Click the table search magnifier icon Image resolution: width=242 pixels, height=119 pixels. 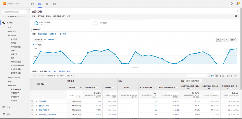coord(208,76)
